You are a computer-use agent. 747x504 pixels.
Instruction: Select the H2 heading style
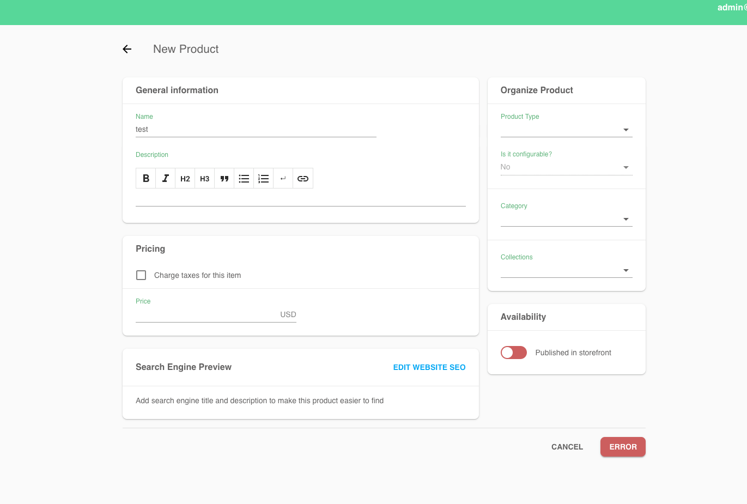pyautogui.click(x=185, y=178)
